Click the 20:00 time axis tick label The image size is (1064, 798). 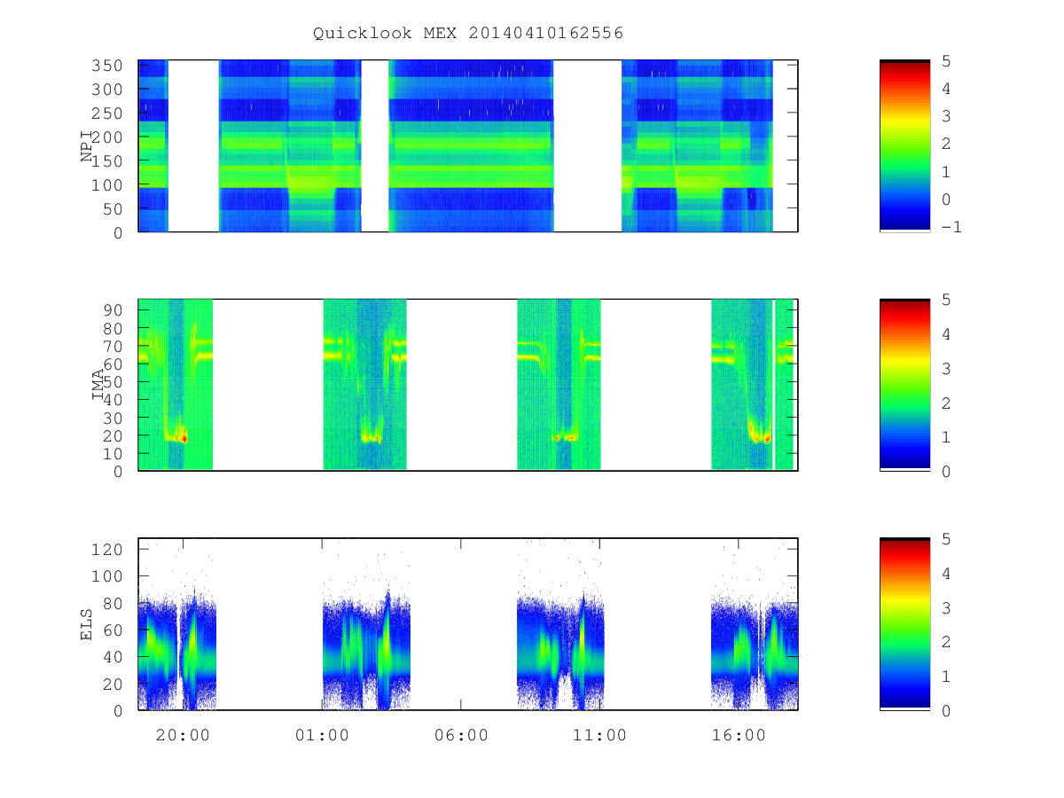click(x=183, y=735)
